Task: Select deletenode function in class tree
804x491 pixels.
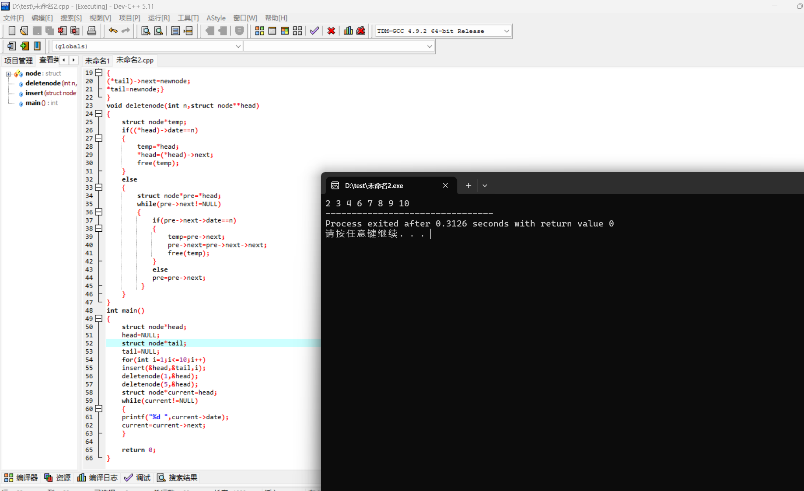Action: 48,83
